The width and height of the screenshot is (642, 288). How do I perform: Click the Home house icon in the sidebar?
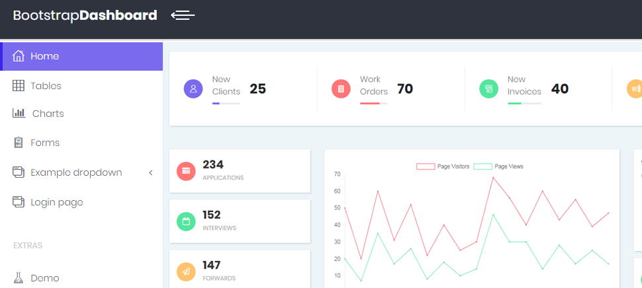pyautogui.click(x=19, y=56)
